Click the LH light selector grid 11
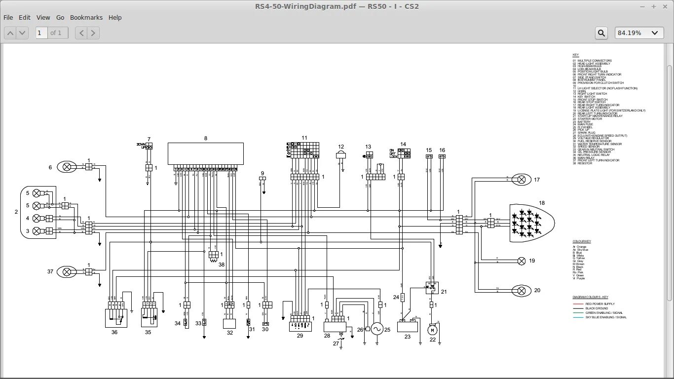This screenshot has width=674, height=379. tap(304, 150)
